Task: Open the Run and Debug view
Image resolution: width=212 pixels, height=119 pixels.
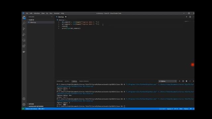Action: 24,34
